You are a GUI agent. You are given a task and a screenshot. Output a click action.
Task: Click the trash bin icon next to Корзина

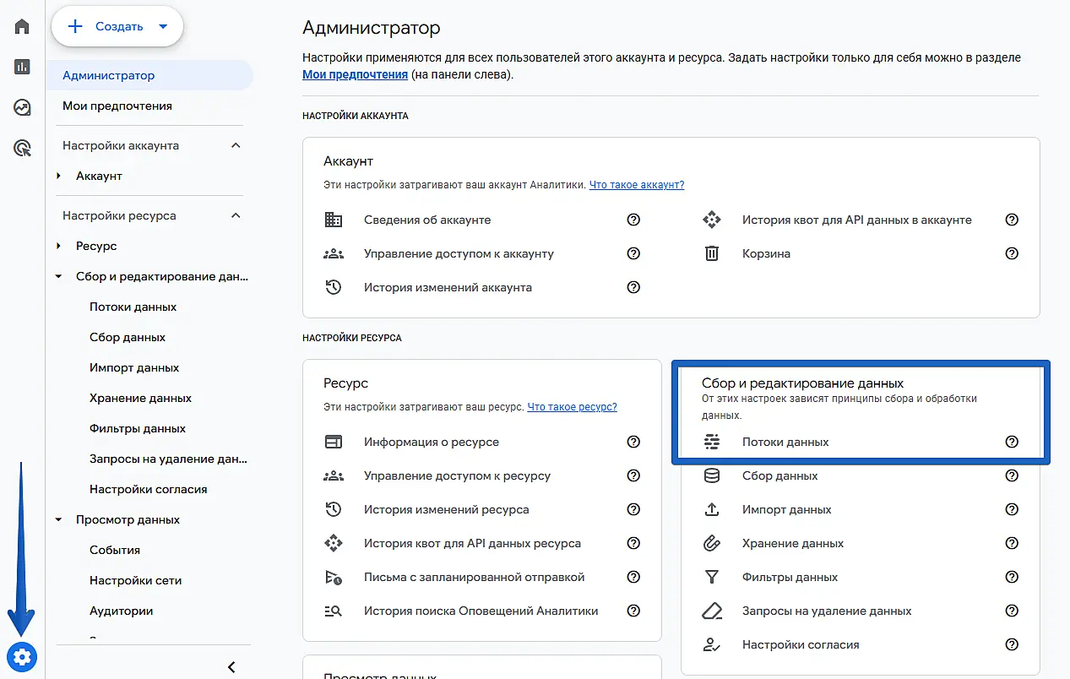point(712,253)
